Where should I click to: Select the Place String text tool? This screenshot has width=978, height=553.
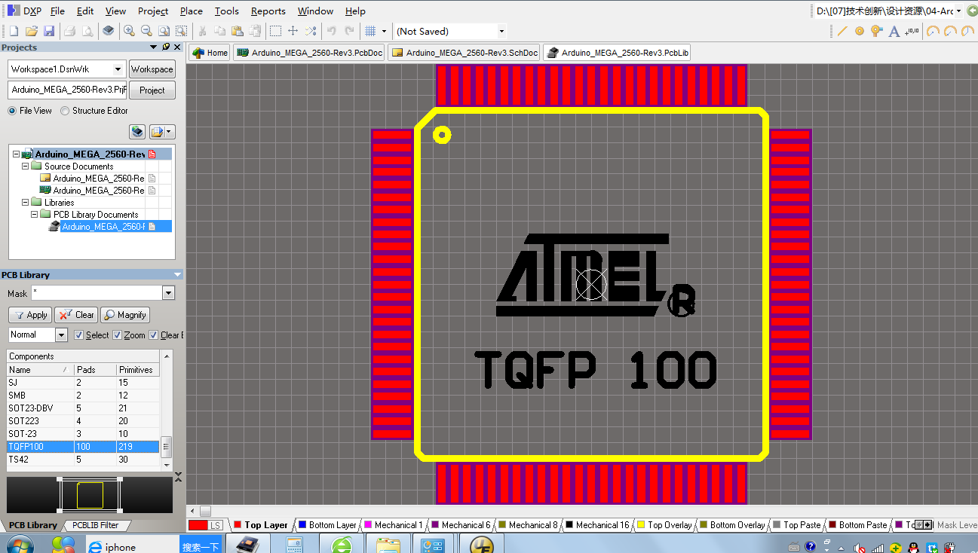pyautogui.click(x=894, y=31)
